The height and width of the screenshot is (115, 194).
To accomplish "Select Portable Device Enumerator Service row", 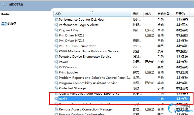I will (122, 56).
